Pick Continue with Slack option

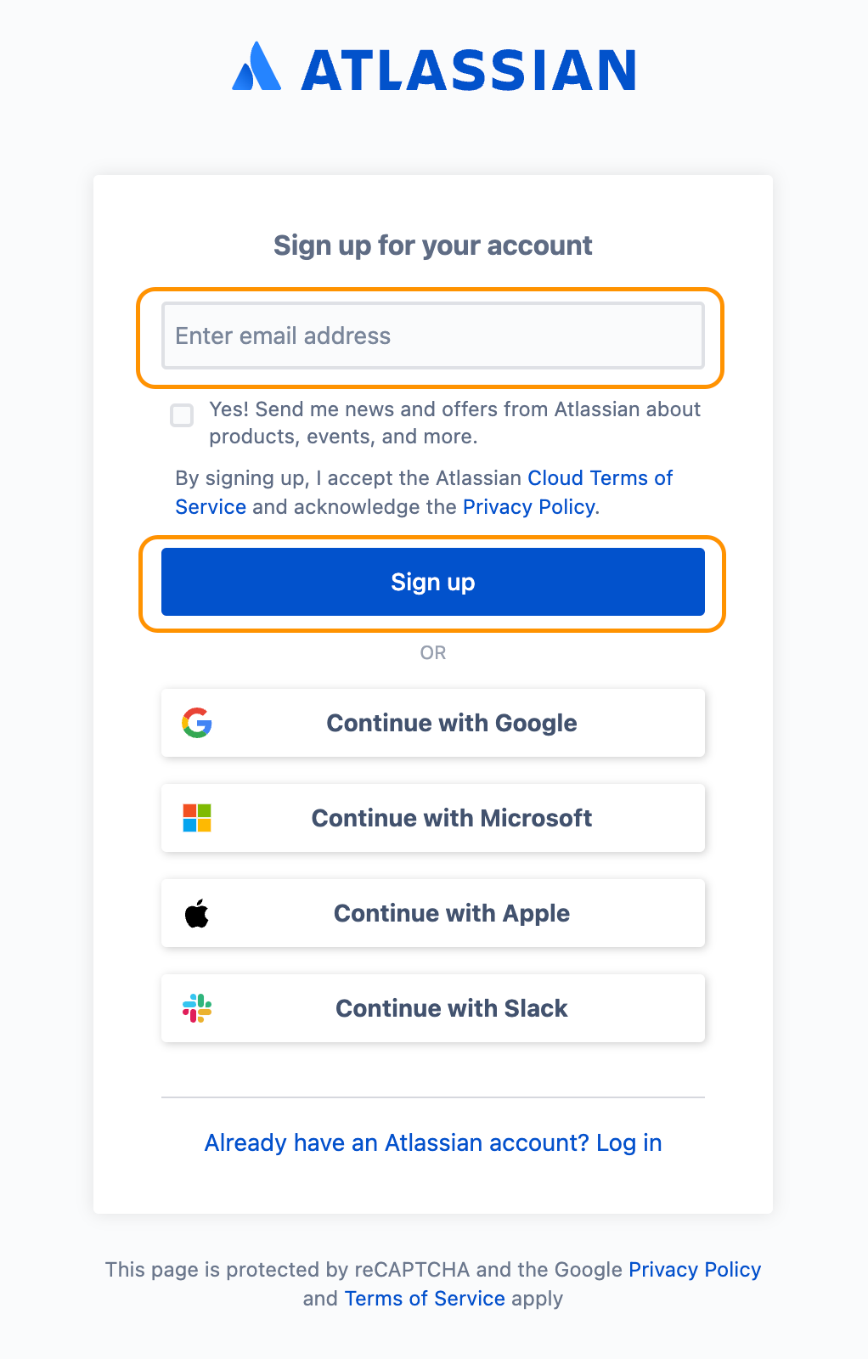(433, 1008)
